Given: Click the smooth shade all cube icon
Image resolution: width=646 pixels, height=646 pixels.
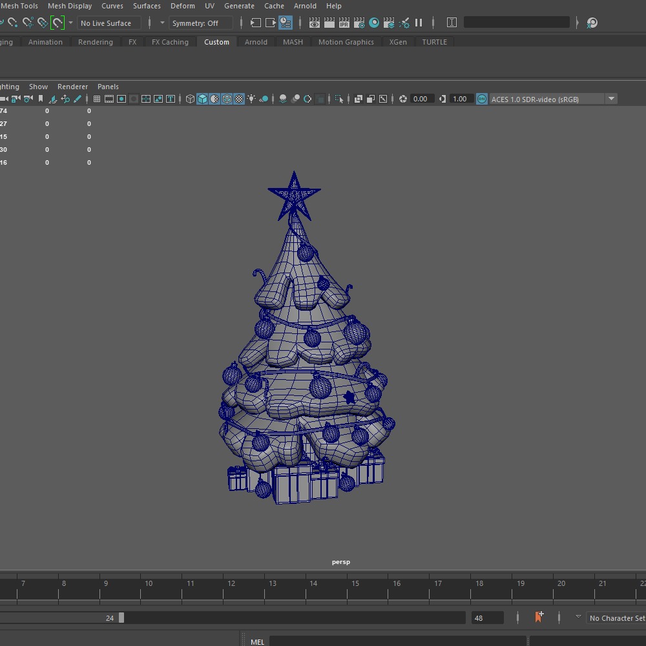Looking at the screenshot, I should (x=202, y=99).
